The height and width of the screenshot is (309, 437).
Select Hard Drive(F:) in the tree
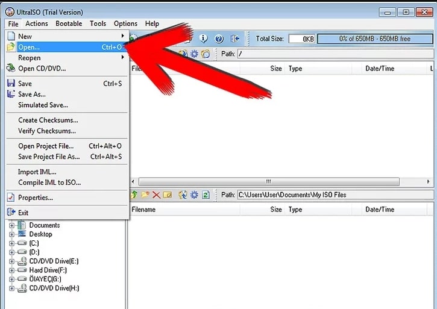coord(48,270)
